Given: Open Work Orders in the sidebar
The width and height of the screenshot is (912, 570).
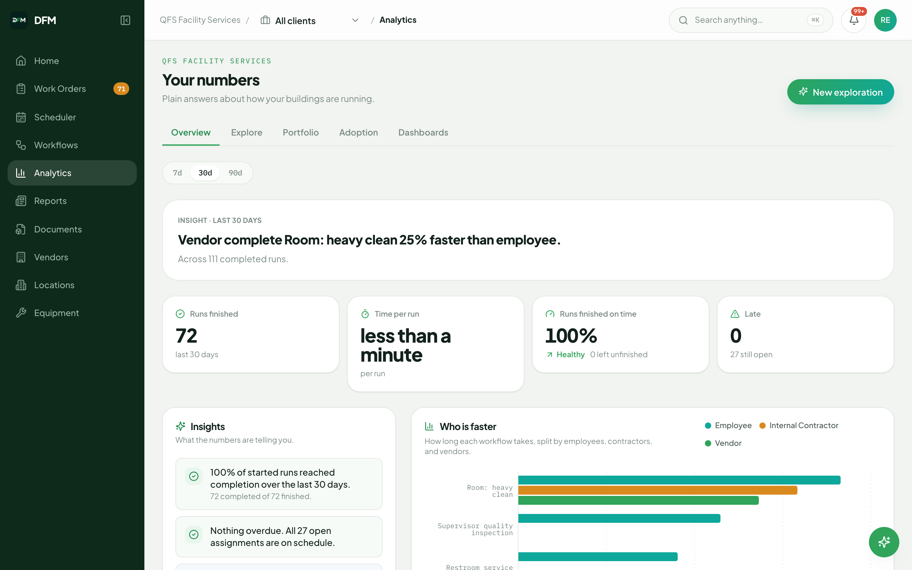Looking at the screenshot, I should (72, 89).
